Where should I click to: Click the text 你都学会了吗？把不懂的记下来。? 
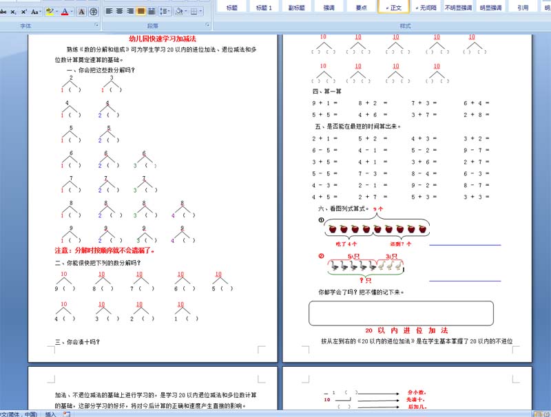pyautogui.click(x=361, y=292)
